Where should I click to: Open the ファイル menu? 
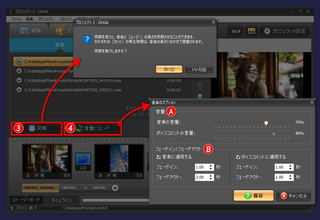coord(16,19)
